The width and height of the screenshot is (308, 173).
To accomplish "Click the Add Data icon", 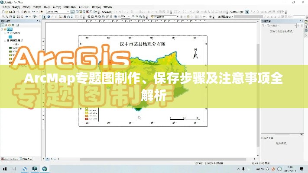I will click(42, 12).
